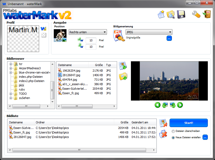
Task: Rotate preview image right
Action: point(173,105)
